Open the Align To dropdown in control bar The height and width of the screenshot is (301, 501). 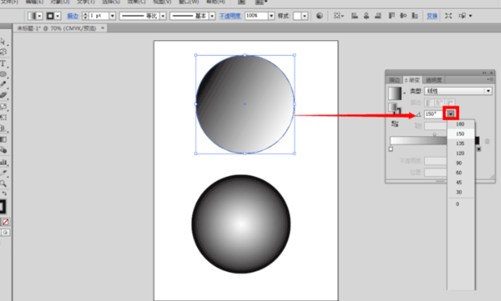(338, 15)
